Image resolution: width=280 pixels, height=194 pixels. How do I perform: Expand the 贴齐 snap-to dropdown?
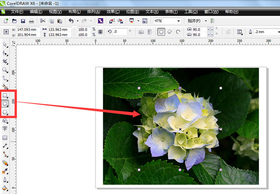(x=205, y=21)
